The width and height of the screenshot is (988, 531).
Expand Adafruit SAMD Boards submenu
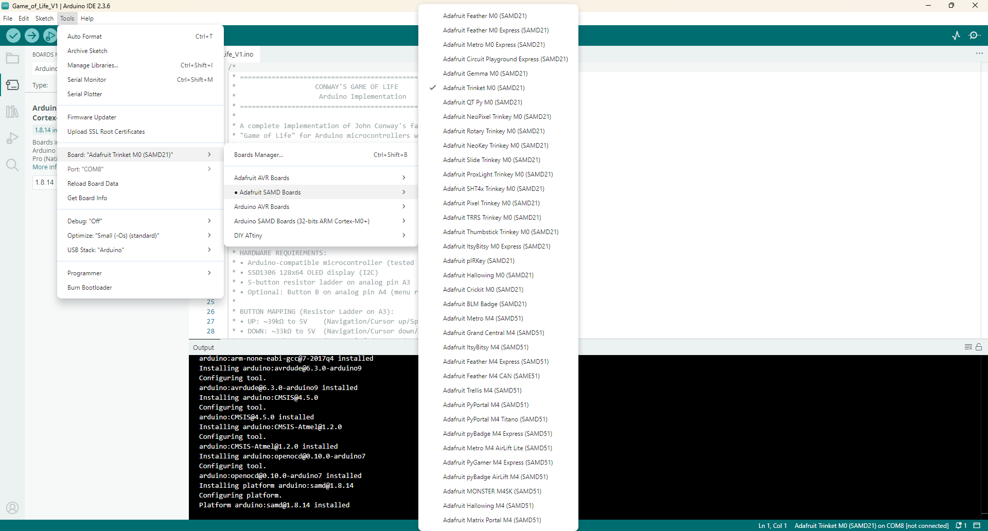coord(321,192)
